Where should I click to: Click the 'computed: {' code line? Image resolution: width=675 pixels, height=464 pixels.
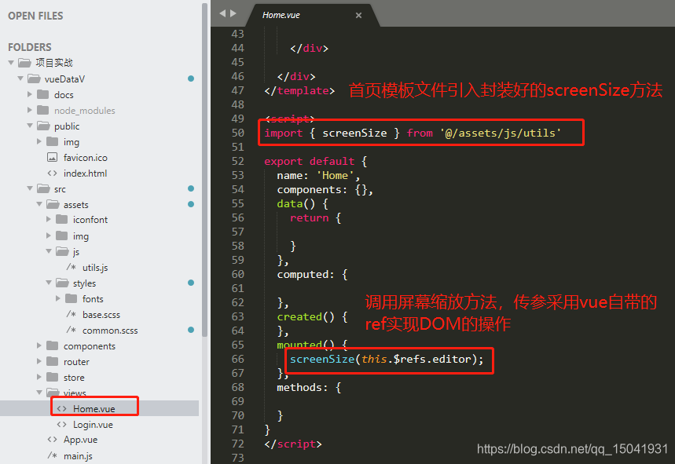click(312, 274)
